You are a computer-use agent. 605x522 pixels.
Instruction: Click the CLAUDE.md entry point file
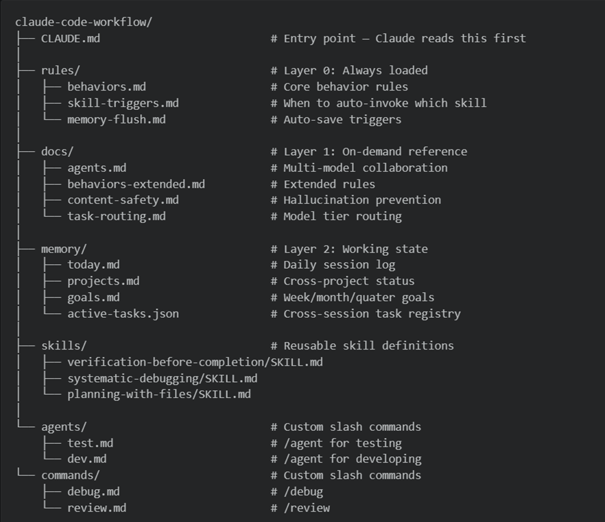70,38
